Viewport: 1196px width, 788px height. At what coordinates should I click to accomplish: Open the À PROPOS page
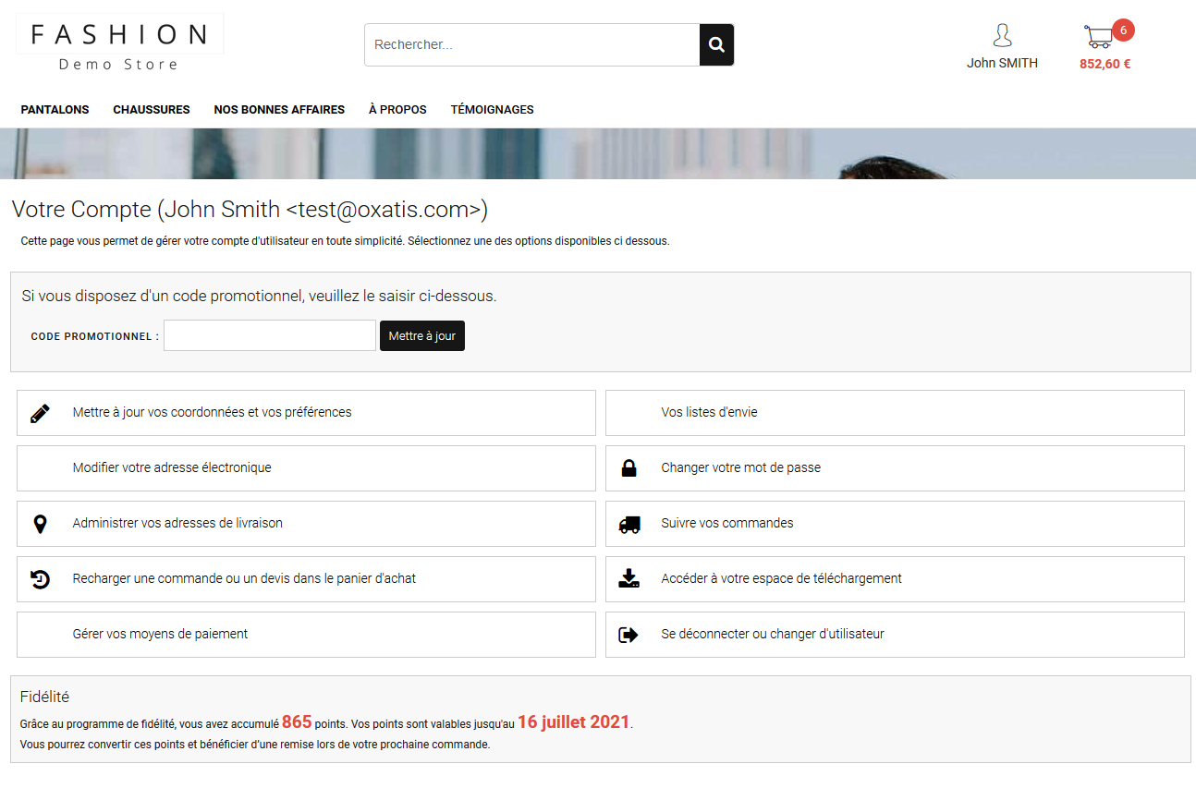397,109
